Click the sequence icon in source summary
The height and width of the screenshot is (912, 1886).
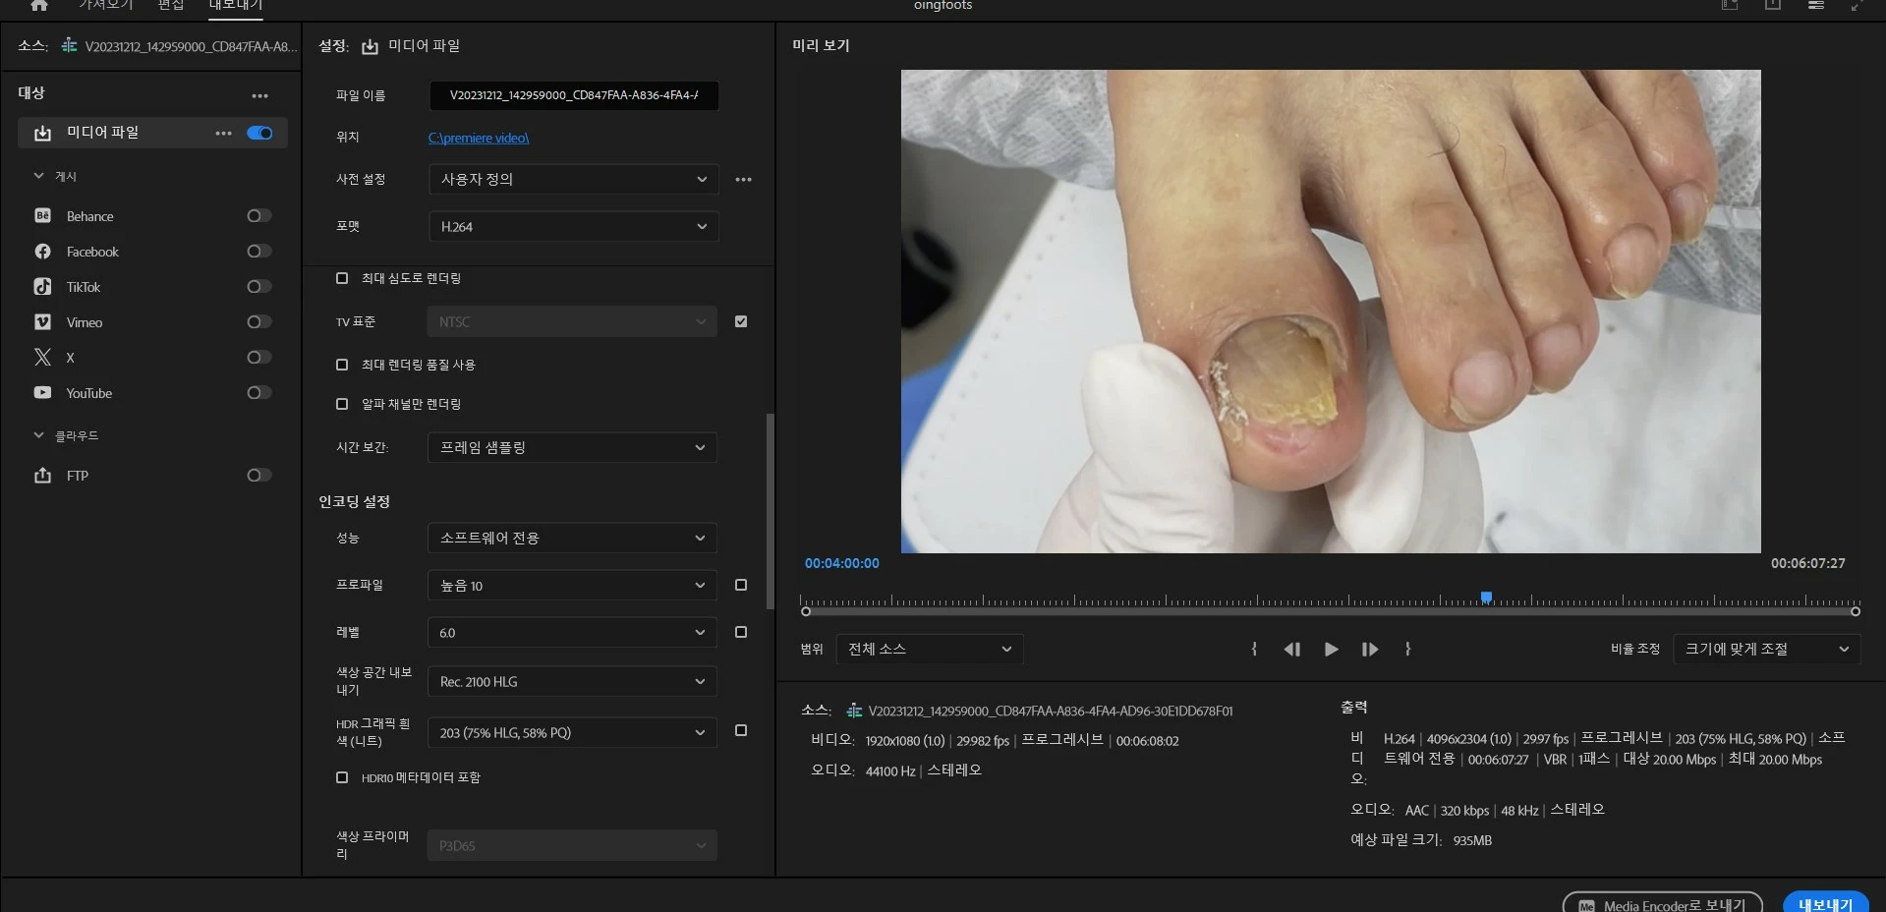point(854,710)
